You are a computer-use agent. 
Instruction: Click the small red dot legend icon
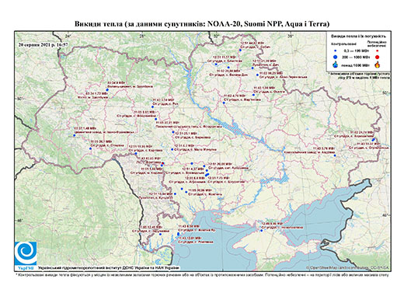[x=378, y=51]
